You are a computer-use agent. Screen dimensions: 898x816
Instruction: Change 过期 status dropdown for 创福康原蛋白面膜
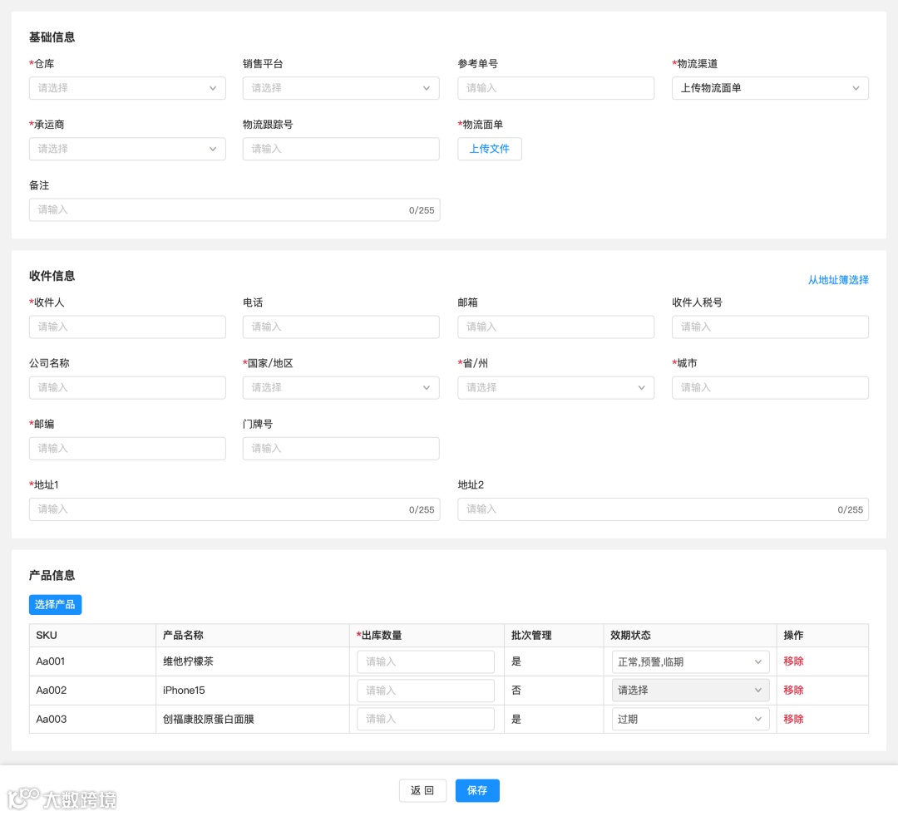click(690, 719)
